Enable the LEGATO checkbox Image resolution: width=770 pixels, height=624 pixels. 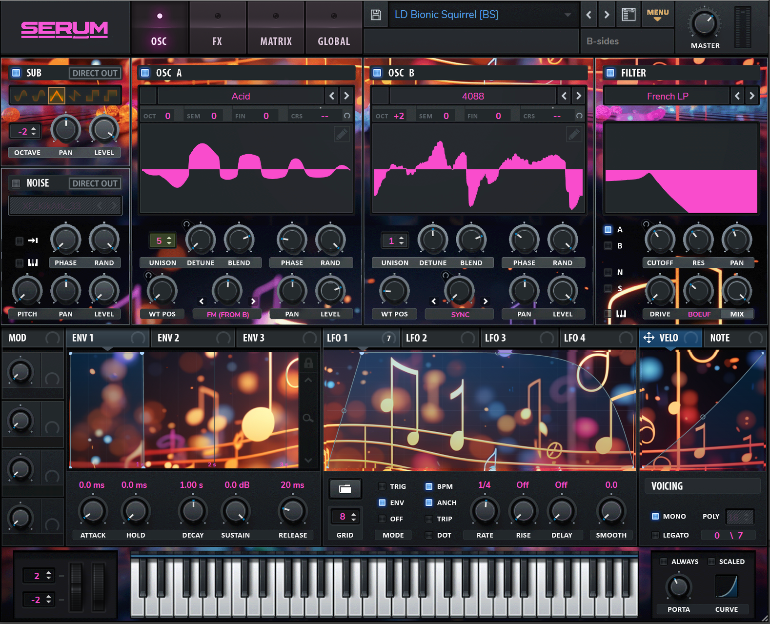pos(655,535)
